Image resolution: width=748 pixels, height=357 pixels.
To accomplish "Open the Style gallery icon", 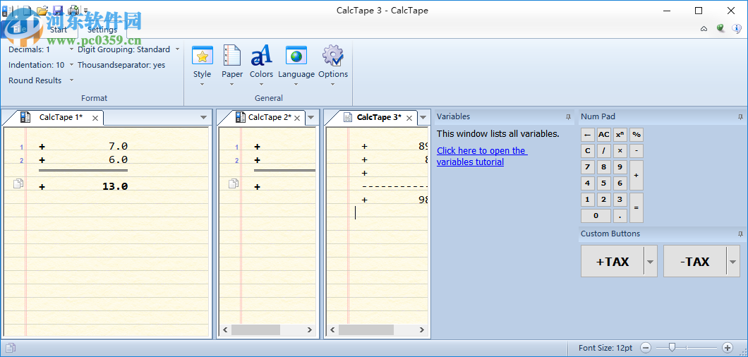I will click(x=203, y=56).
